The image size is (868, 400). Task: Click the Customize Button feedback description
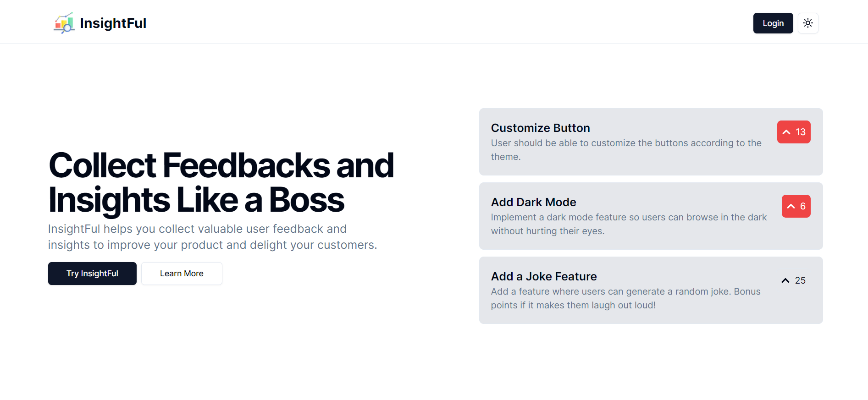click(x=626, y=150)
